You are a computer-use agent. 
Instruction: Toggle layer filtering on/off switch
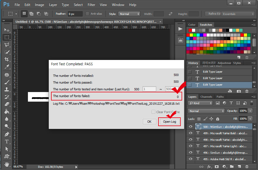click(252, 103)
